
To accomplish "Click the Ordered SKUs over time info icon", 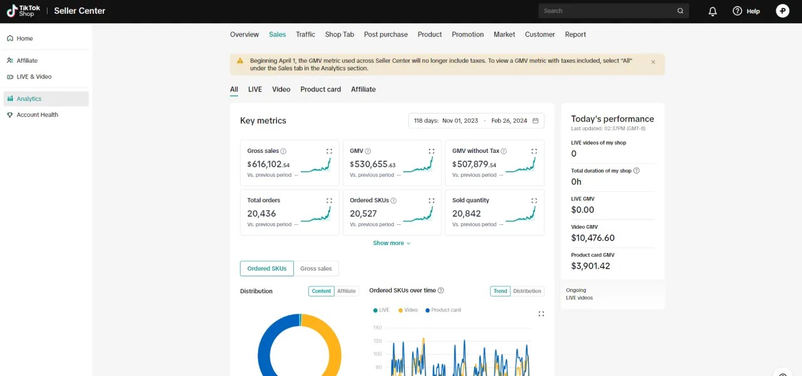I will click(440, 291).
